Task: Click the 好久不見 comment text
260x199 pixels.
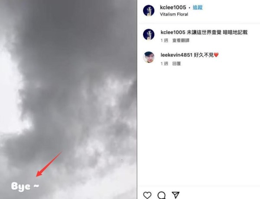Action: pos(204,55)
